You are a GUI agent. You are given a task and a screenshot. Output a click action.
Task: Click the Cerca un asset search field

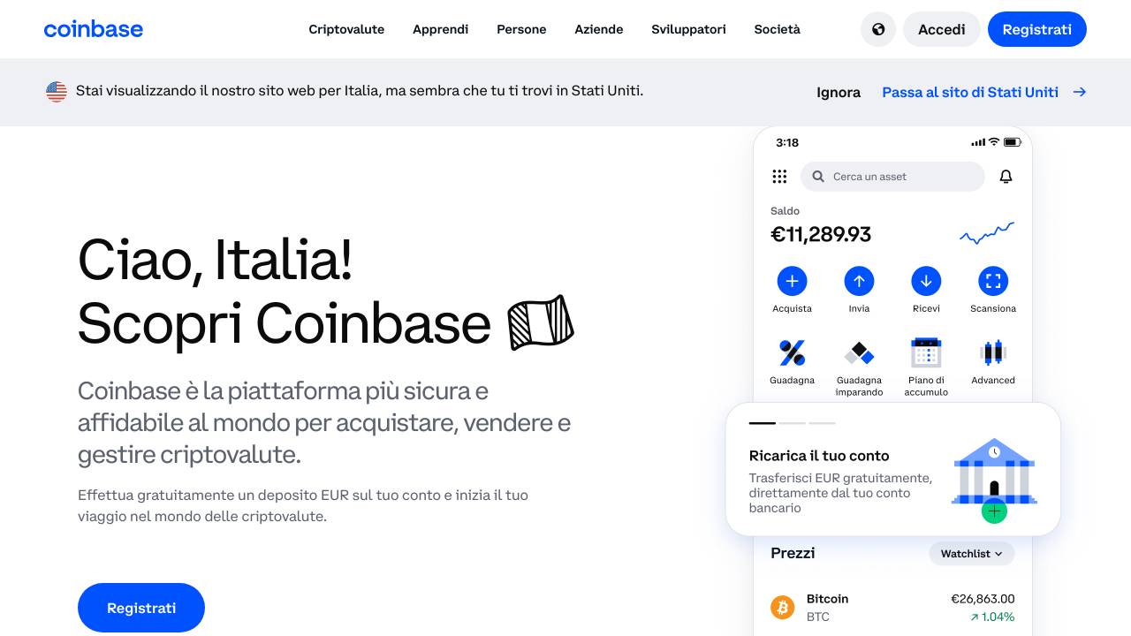pos(892,177)
